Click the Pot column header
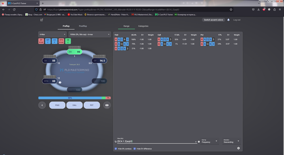The height and width of the screenshot is (155, 284). click(202, 35)
